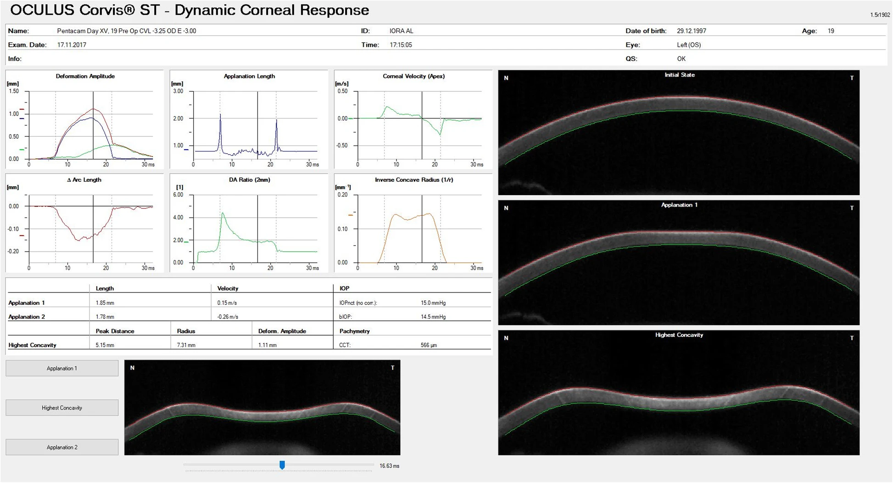Click the deformation amplitude value 1.11 mm
Screen dimensions: 893x483
click(x=268, y=345)
